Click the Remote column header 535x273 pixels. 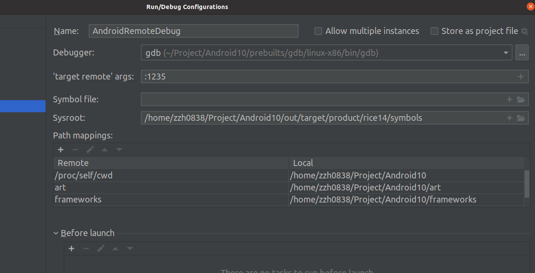171,163
